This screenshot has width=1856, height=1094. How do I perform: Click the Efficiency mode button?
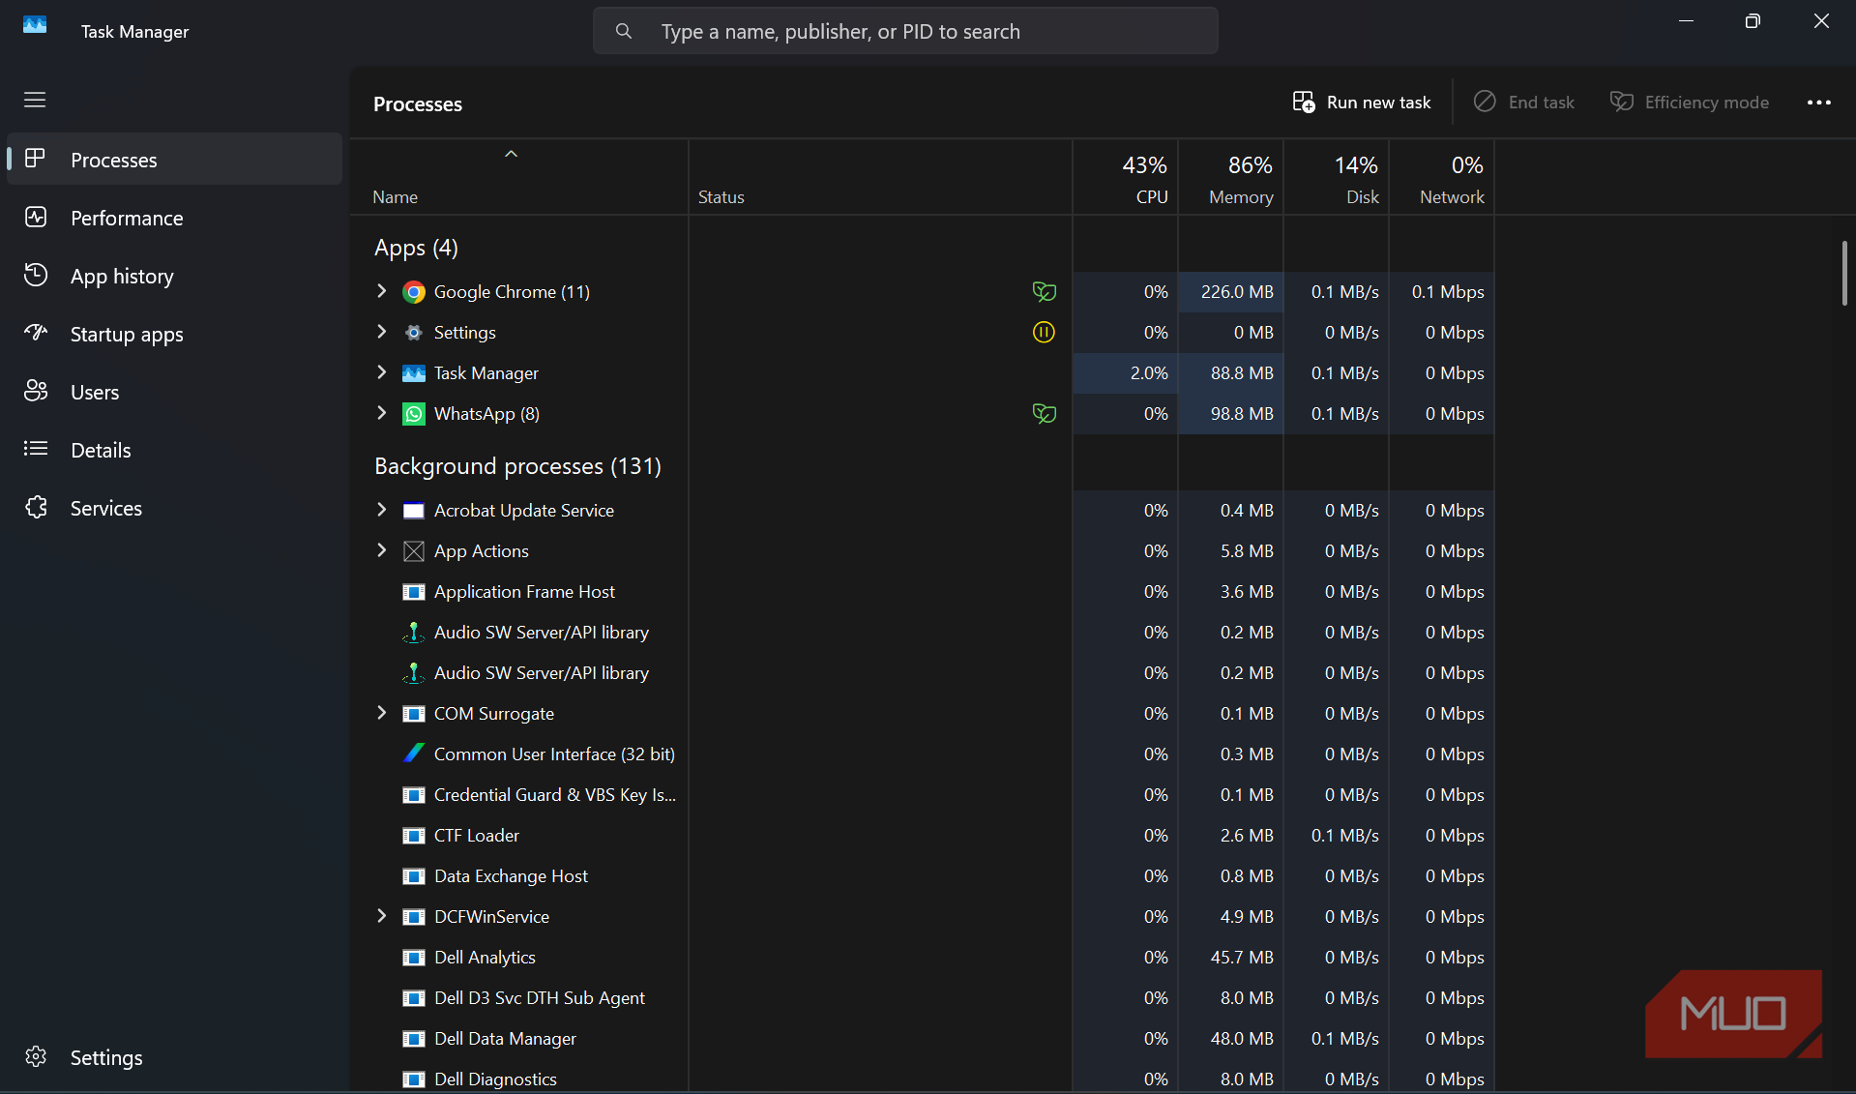coord(1689,103)
